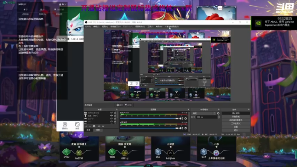
Task: Open 贵宾(3) tab in 弹幕助手
Action: point(42,14)
